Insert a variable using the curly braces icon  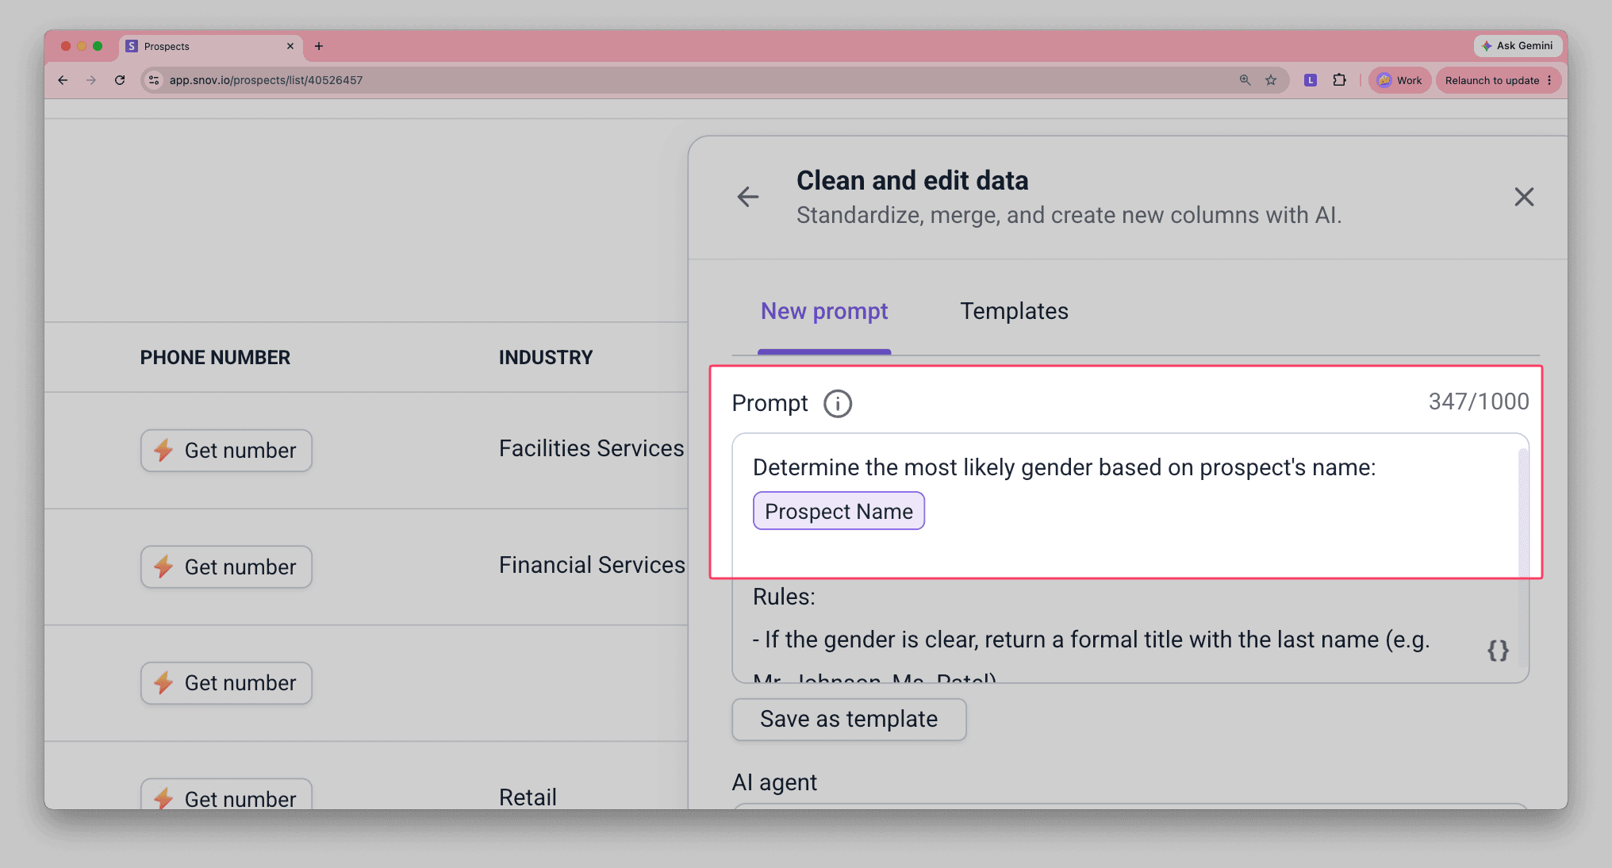pyautogui.click(x=1497, y=651)
